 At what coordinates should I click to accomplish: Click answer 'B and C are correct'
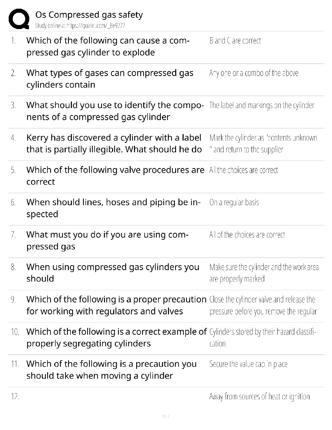(x=235, y=41)
